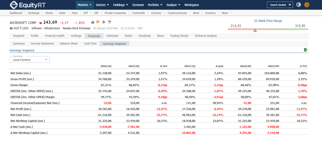This screenshot has height=163, width=322.
Task: Go to the Cryptocurrencies section
Action: 177,13
